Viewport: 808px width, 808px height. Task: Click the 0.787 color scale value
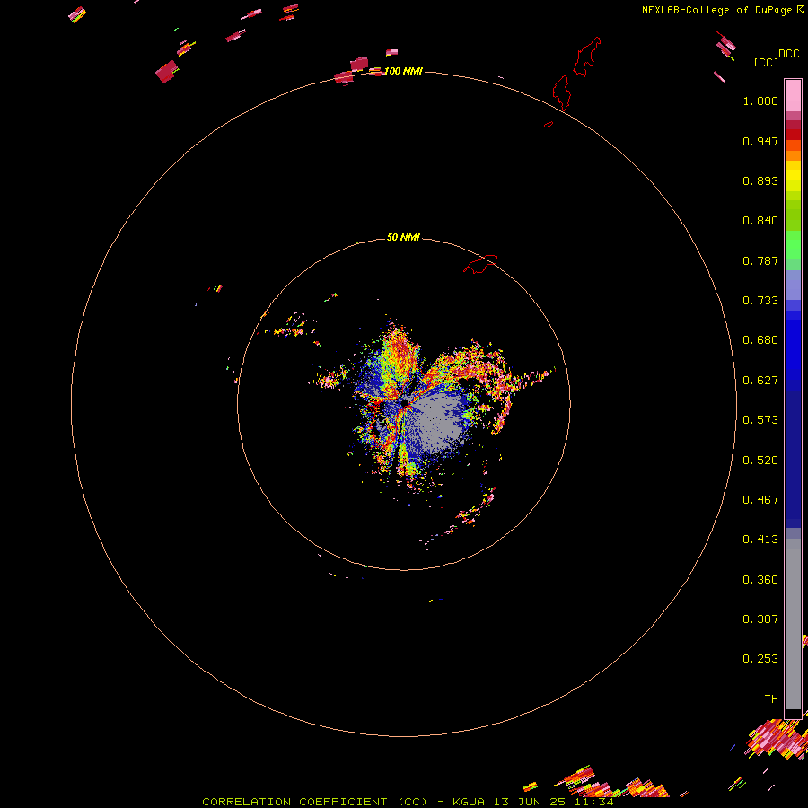[x=760, y=260]
